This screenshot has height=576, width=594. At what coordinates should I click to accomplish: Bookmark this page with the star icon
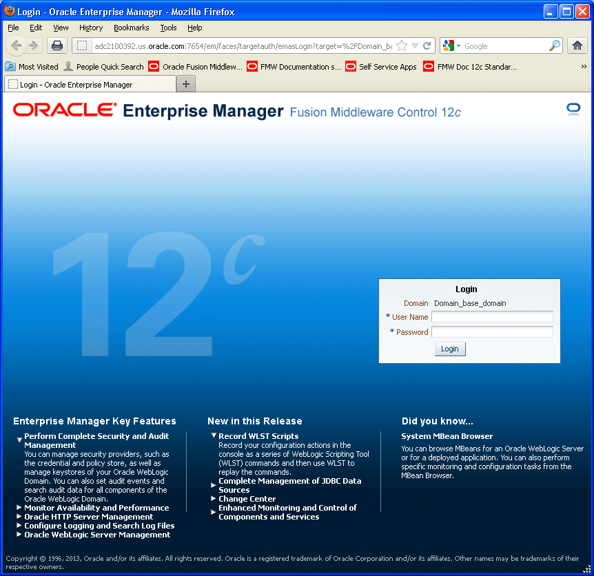coord(402,46)
